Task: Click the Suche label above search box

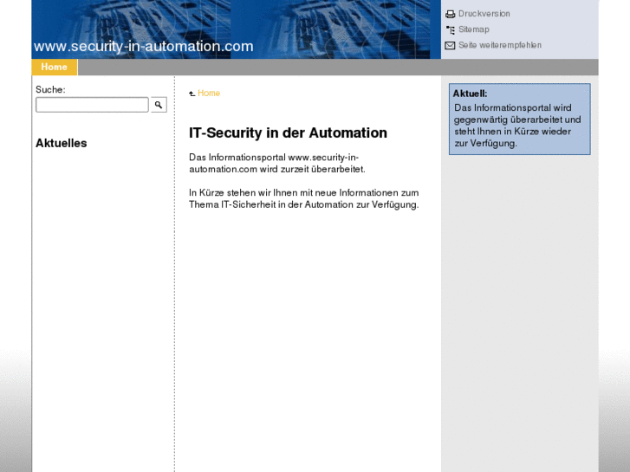Action: (x=50, y=89)
